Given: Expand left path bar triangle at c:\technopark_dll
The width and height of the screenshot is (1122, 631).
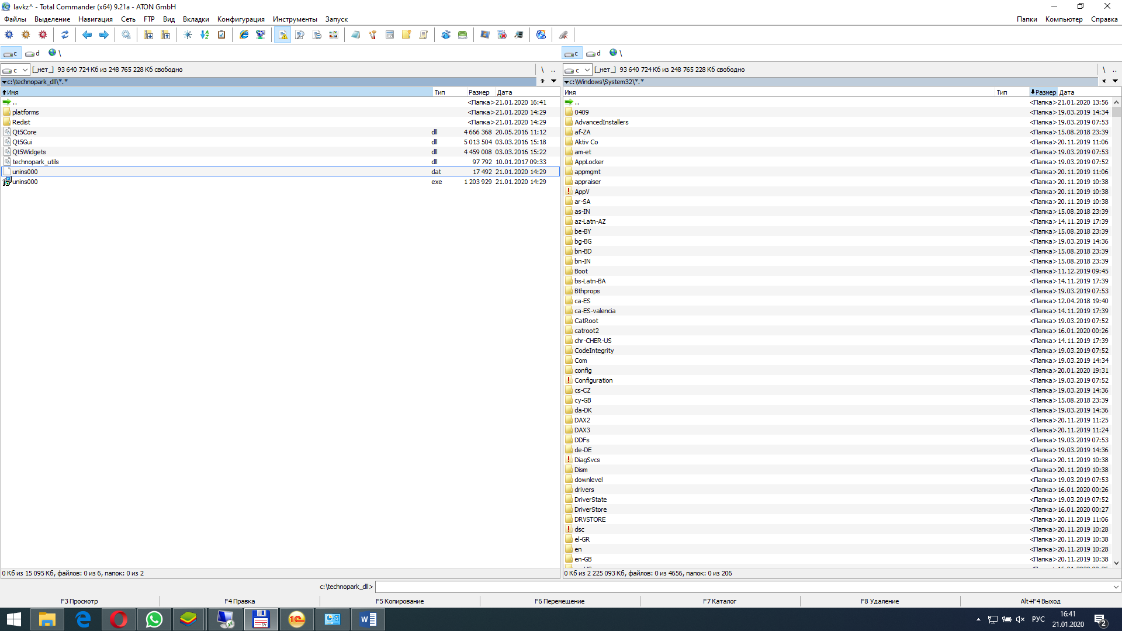Looking at the screenshot, I should [4, 82].
